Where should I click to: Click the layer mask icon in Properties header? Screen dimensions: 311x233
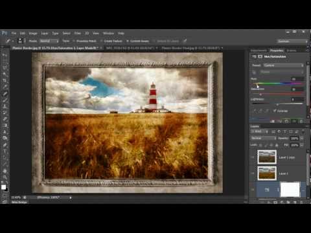pos(260,56)
